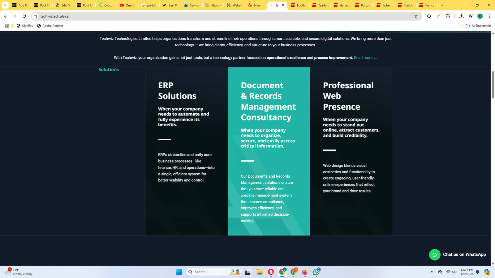
Task: Click the Solutions heading link
Action: click(109, 69)
